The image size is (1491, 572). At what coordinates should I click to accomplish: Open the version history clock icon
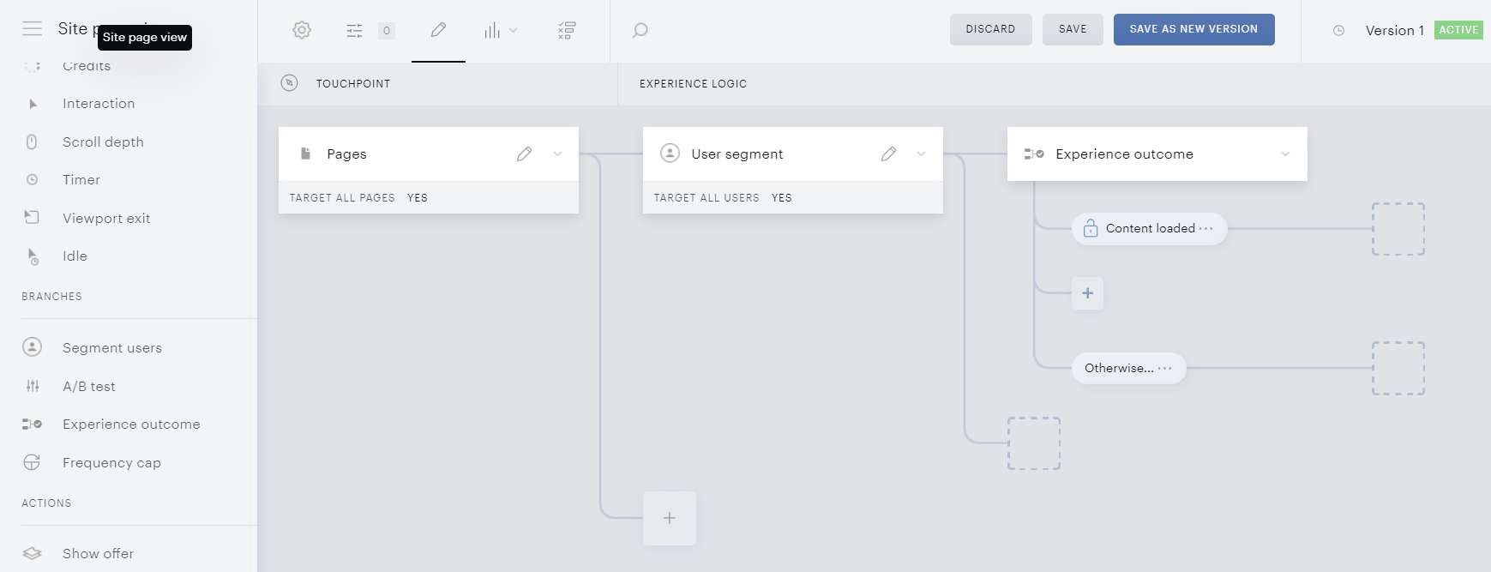pyautogui.click(x=1338, y=31)
